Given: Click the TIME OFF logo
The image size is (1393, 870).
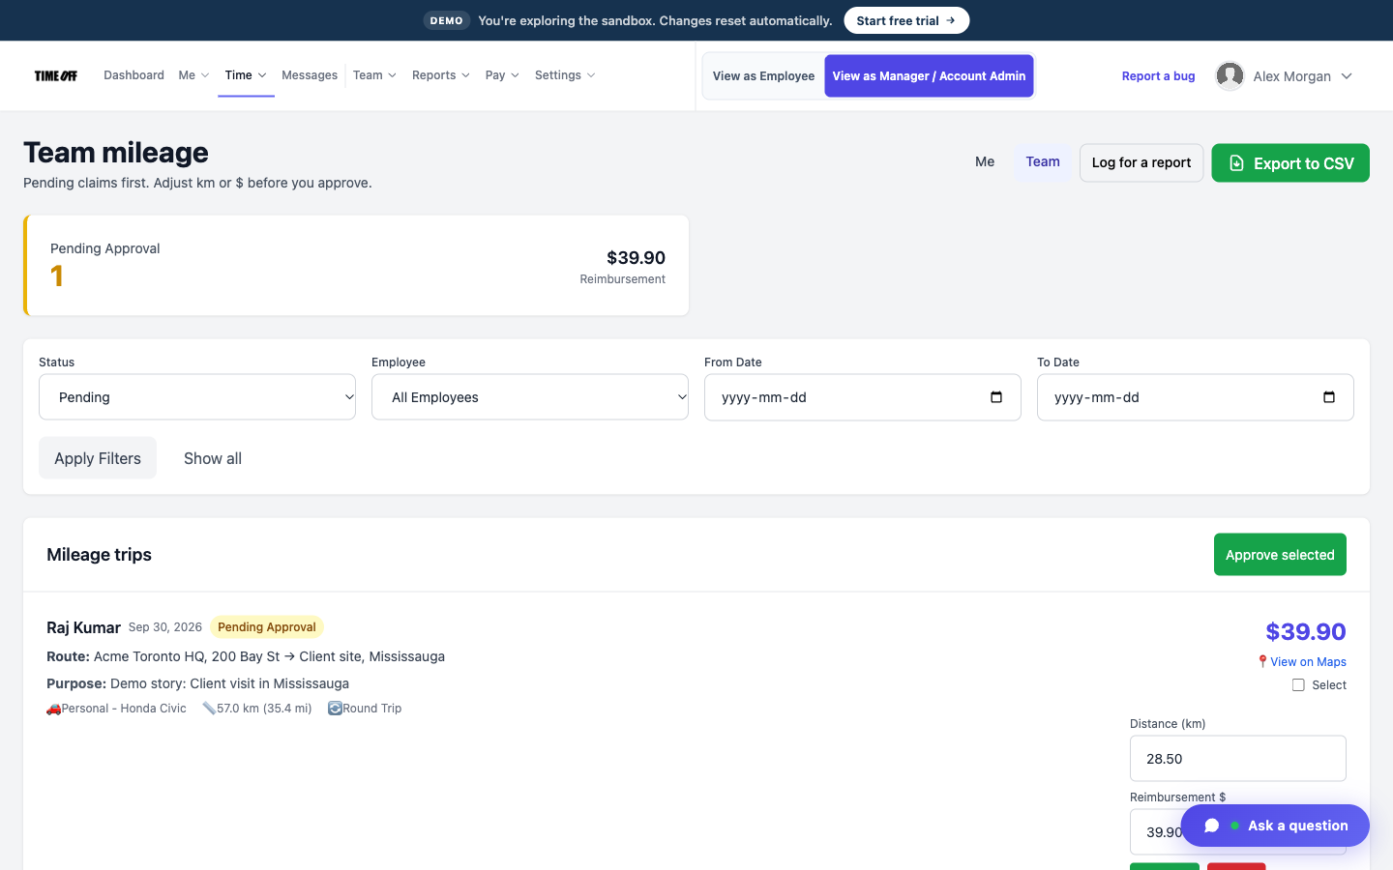Looking at the screenshot, I should click(x=56, y=75).
